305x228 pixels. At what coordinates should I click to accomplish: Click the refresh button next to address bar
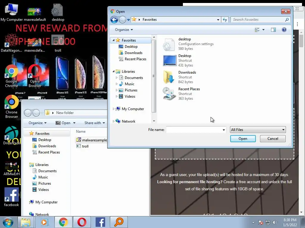[x=225, y=20]
